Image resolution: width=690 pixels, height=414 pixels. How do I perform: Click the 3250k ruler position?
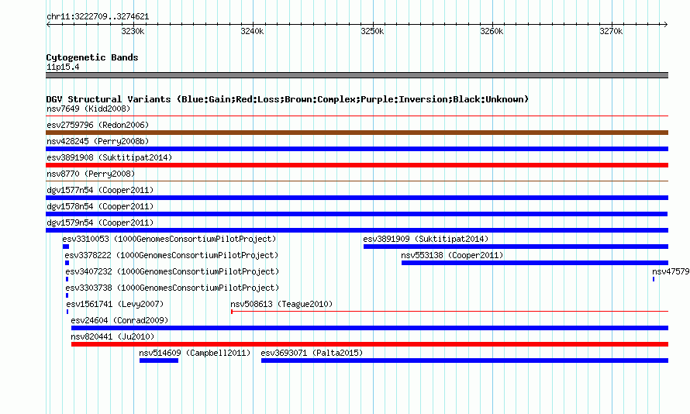[372, 31]
